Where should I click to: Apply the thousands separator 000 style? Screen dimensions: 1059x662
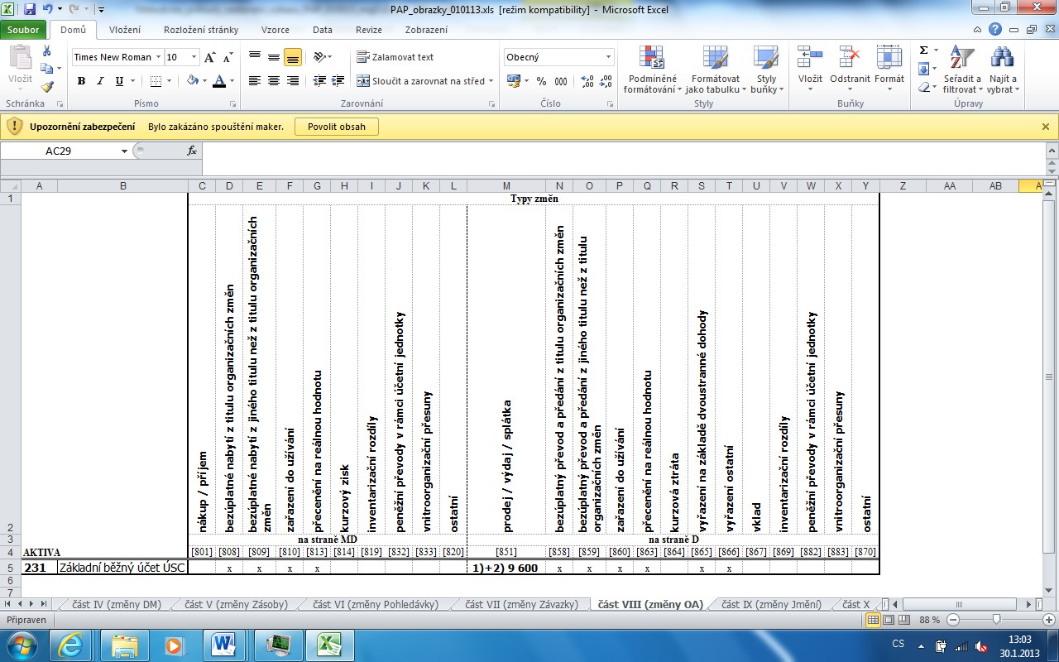tap(561, 81)
